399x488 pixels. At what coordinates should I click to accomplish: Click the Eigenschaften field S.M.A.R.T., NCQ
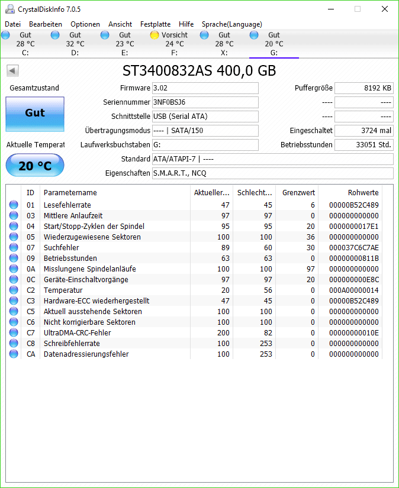tap(273, 173)
